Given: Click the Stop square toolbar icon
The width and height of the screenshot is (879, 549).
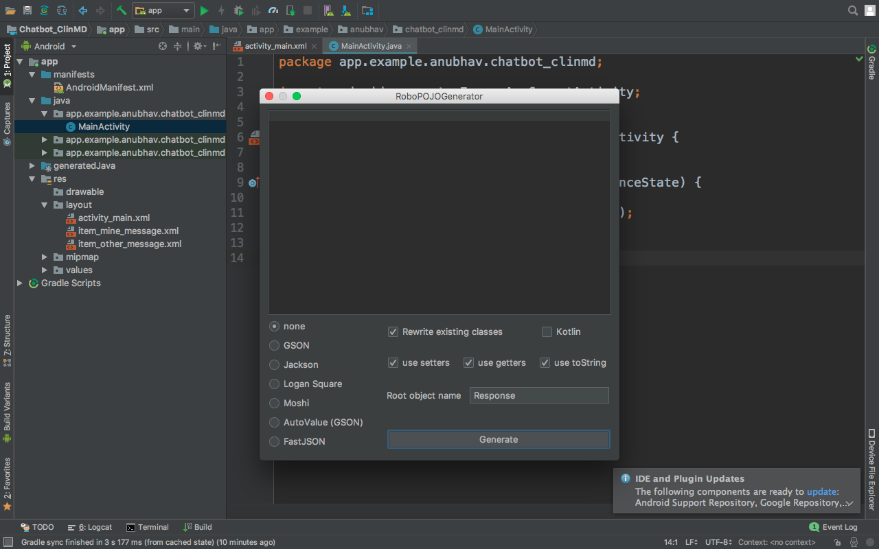Looking at the screenshot, I should [308, 10].
